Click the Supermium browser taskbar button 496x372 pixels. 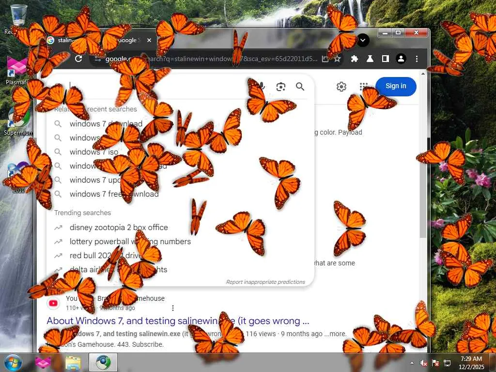[103, 362]
